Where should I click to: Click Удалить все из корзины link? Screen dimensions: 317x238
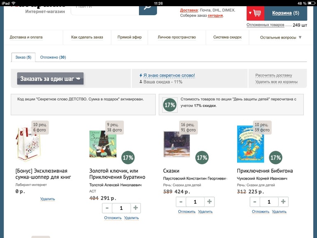coord(276,82)
